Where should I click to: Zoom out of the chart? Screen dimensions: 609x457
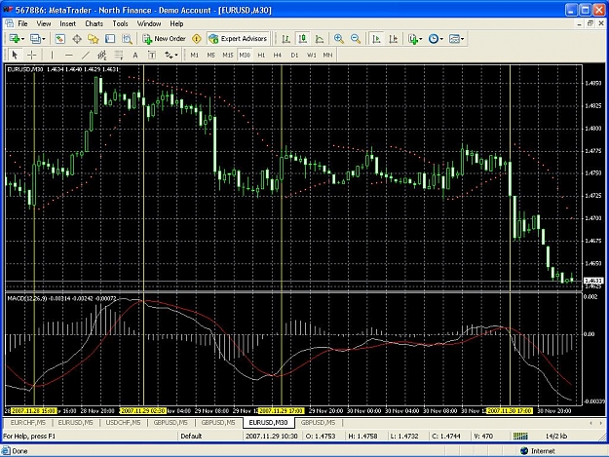click(356, 39)
